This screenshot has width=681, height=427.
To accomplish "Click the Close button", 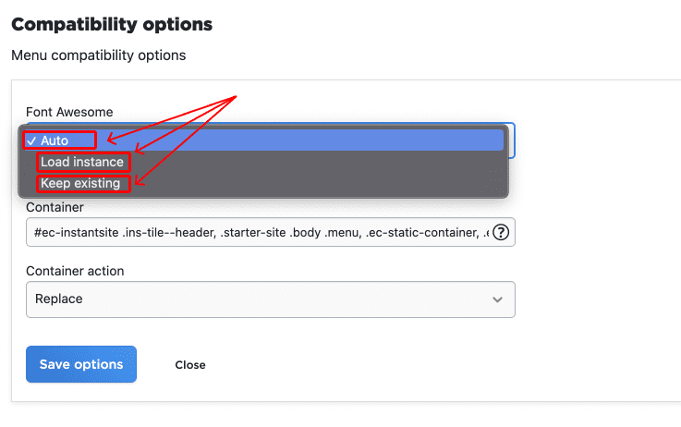I will point(190,365).
